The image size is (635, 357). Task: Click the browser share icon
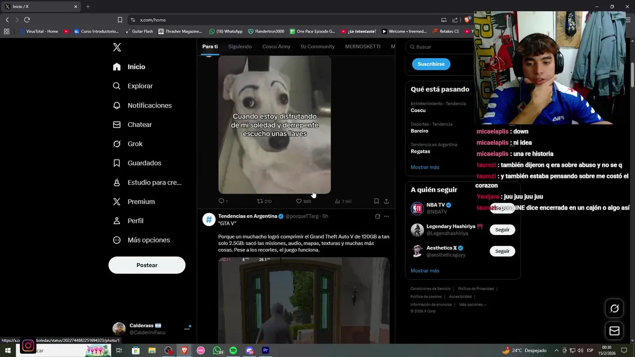click(x=455, y=20)
